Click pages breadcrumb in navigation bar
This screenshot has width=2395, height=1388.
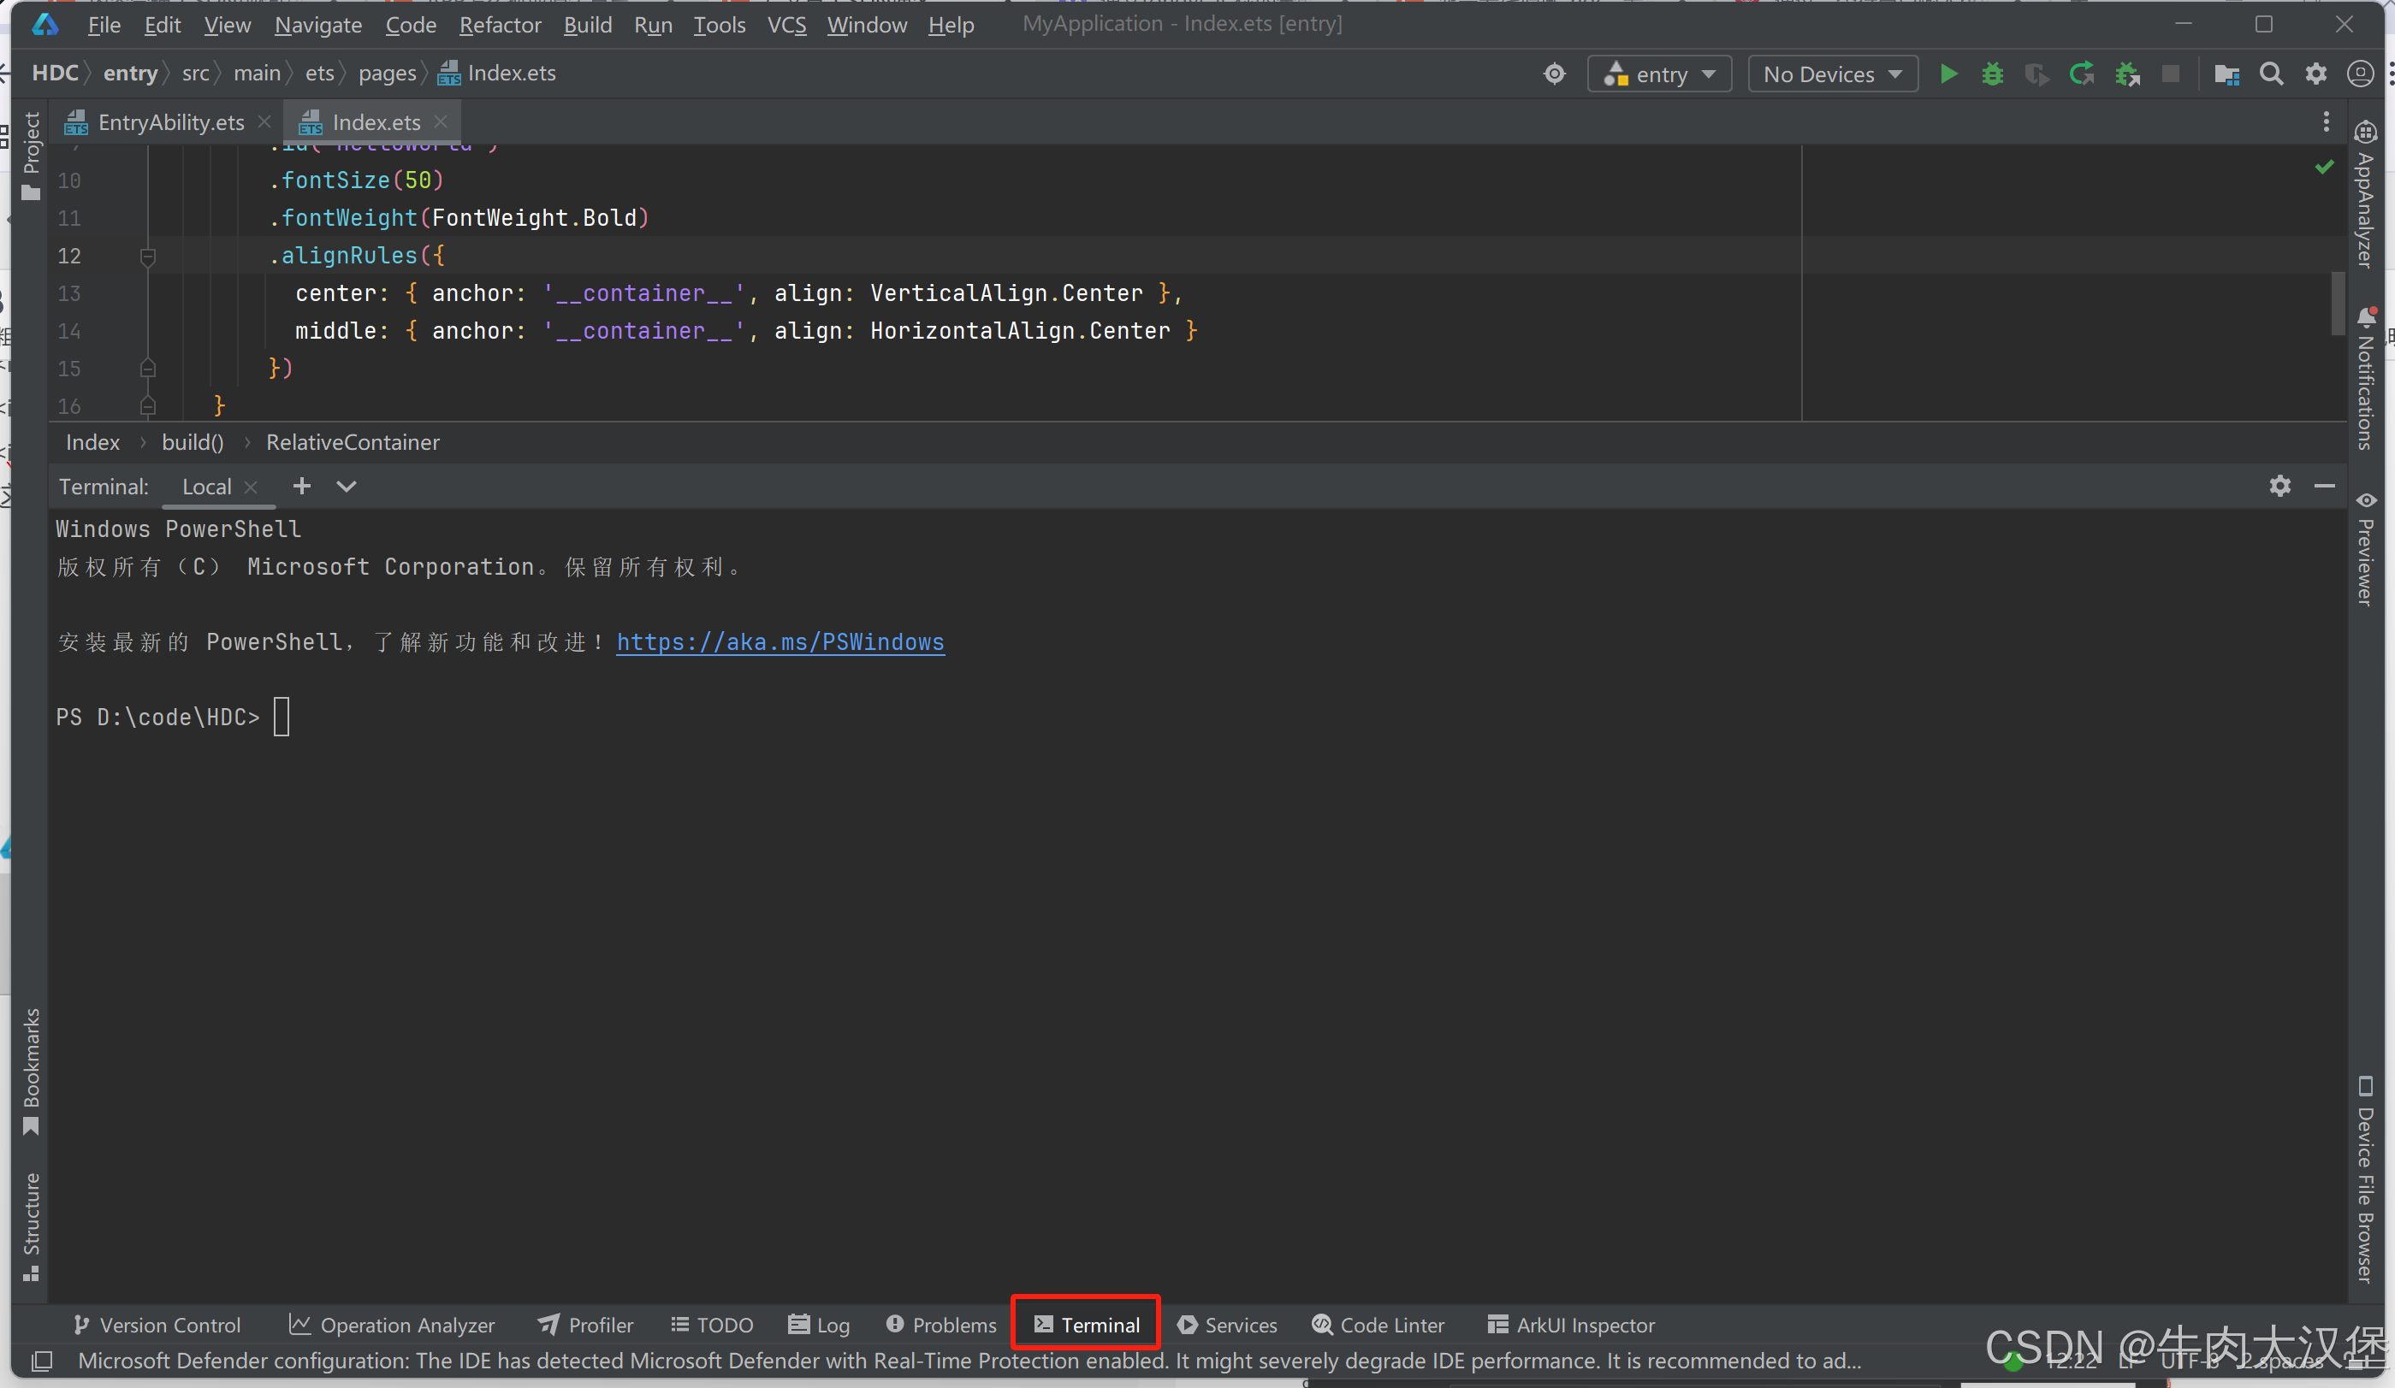coord(387,74)
